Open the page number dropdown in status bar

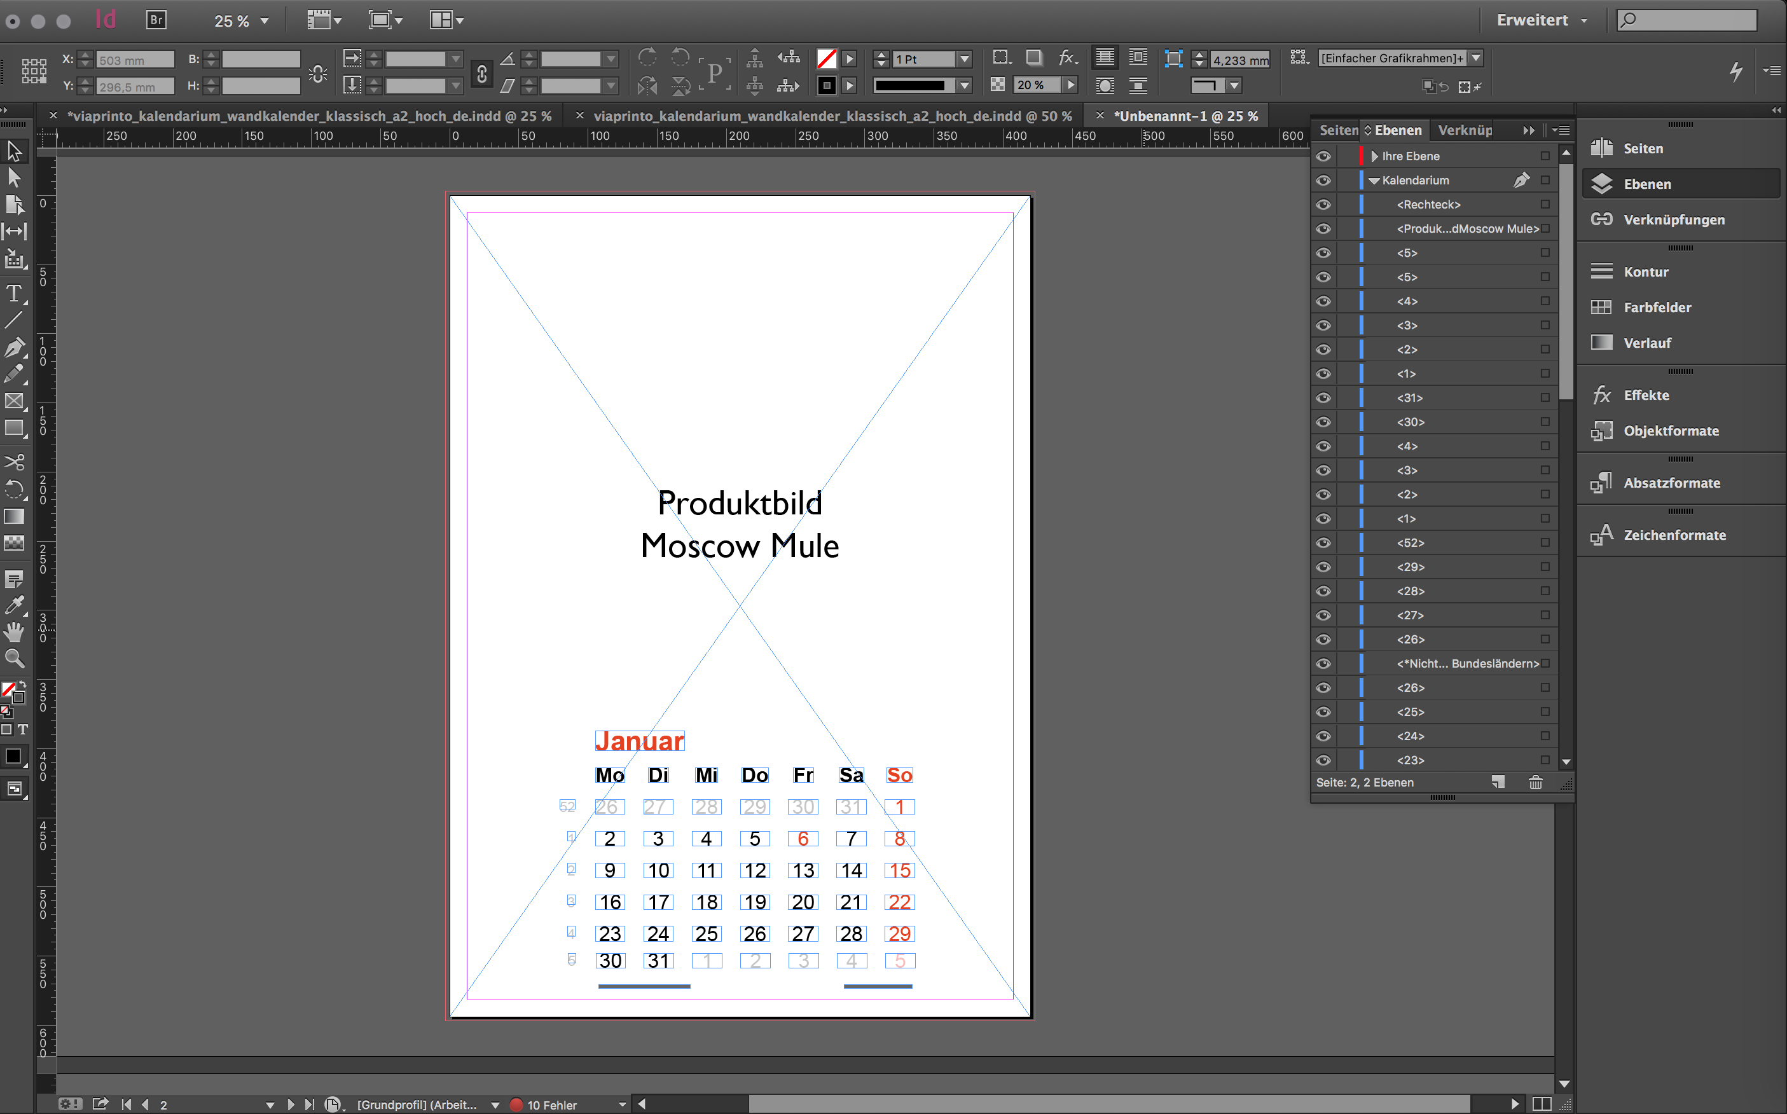pyautogui.click(x=270, y=1105)
